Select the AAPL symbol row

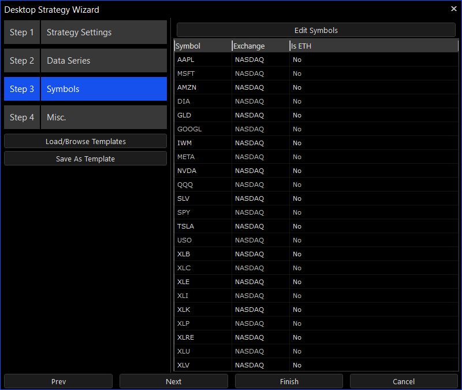pyautogui.click(x=316, y=60)
